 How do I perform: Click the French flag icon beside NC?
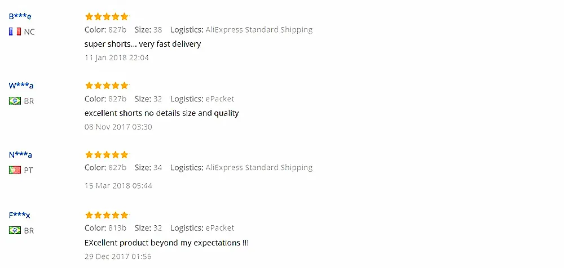coord(15,32)
